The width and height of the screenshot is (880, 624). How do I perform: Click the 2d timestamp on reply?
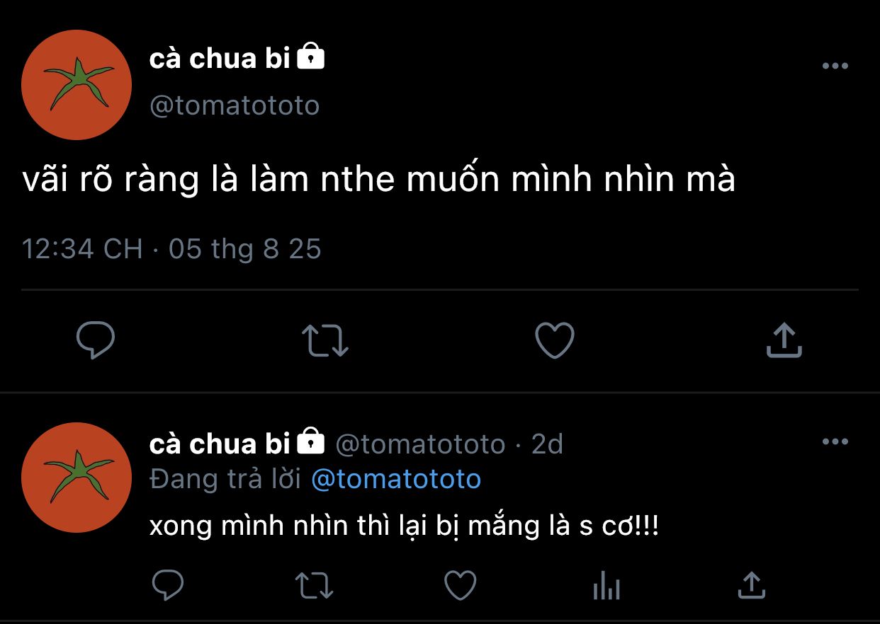click(x=547, y=444)
